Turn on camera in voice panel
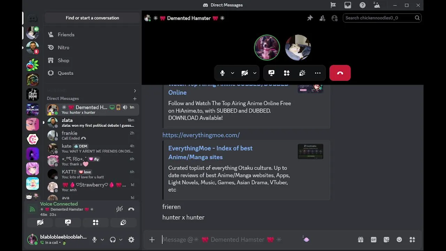446x251 pixels. [x=40, y=222]
